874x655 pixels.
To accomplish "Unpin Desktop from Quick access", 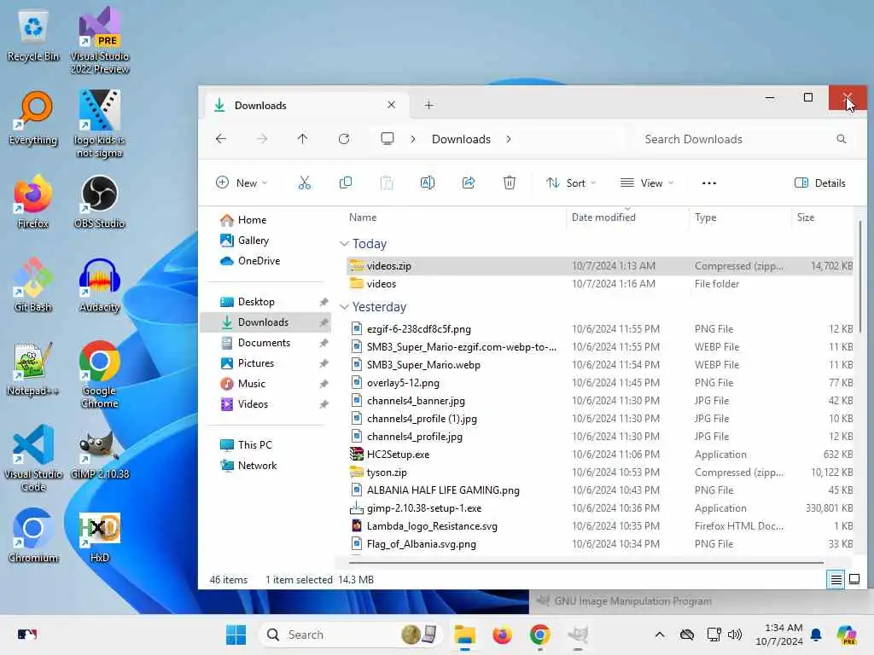I will [x=323, y=302].
